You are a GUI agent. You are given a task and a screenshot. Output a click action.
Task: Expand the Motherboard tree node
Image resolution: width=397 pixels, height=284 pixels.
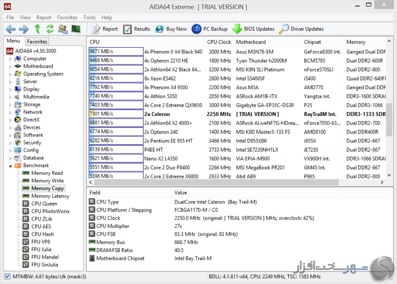[x=10, y=67]
